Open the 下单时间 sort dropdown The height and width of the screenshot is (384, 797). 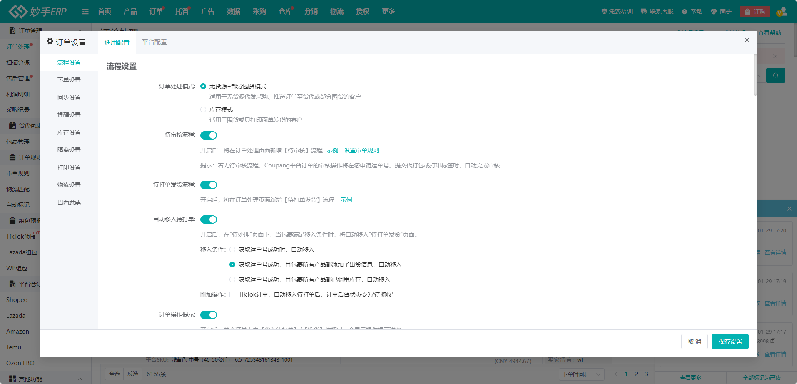click(x=581, y=374)
